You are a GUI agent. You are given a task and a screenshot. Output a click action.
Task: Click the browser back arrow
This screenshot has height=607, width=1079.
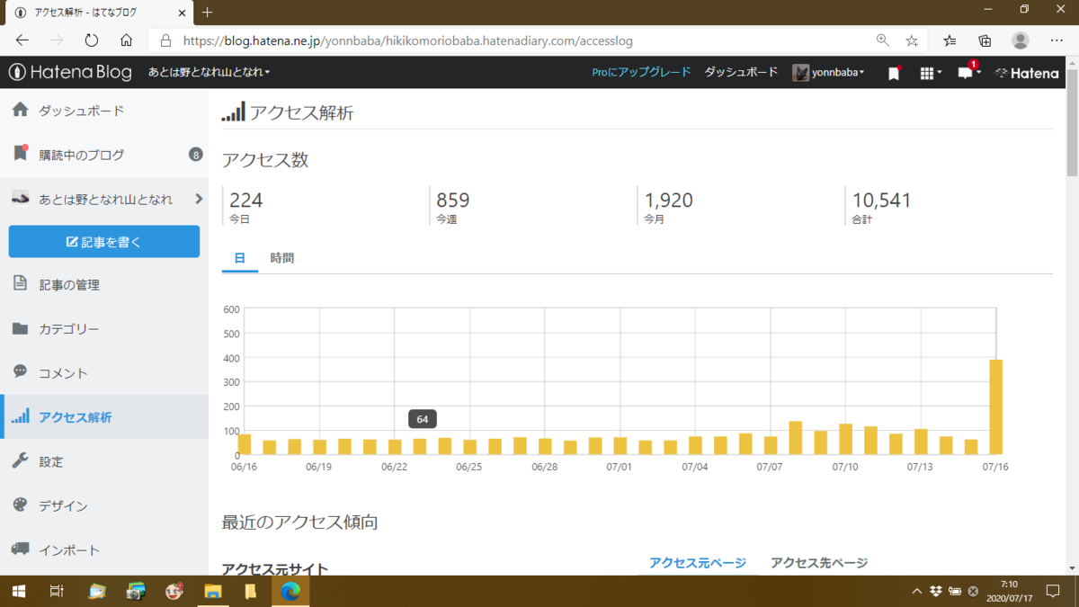[x=22, y=40]
